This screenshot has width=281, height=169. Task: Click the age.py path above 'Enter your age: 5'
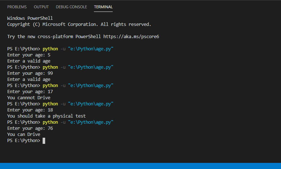[x=91, y=49]
